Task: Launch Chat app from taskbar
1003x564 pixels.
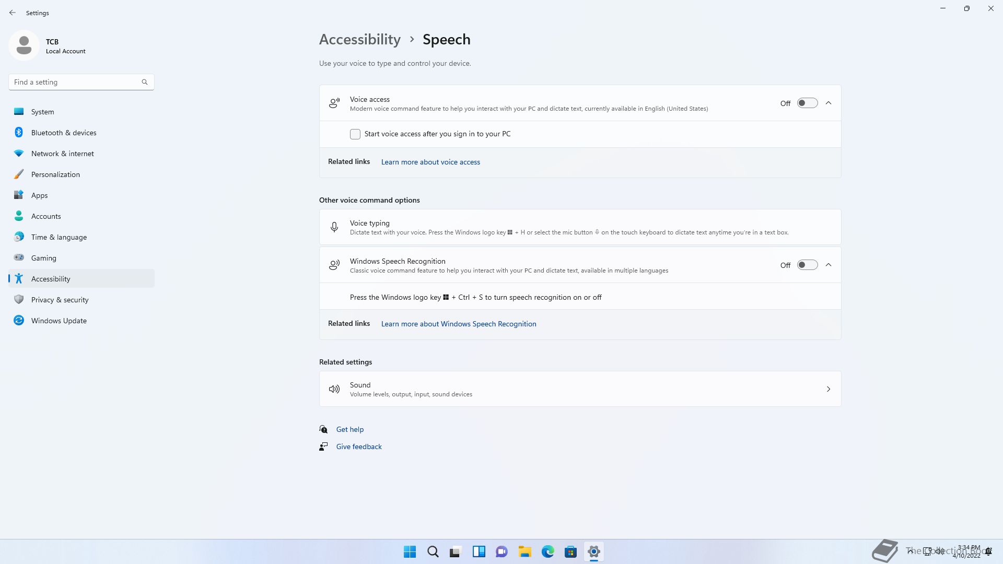Action: coord(502,551)
